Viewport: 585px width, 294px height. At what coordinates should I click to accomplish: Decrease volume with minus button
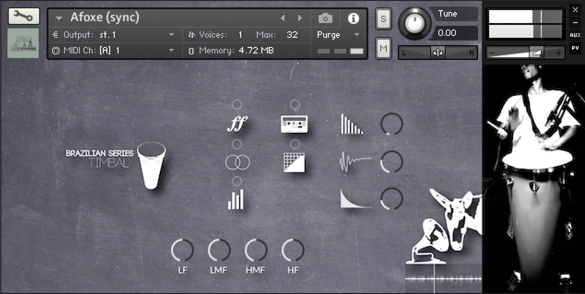(x=492, y=53)
